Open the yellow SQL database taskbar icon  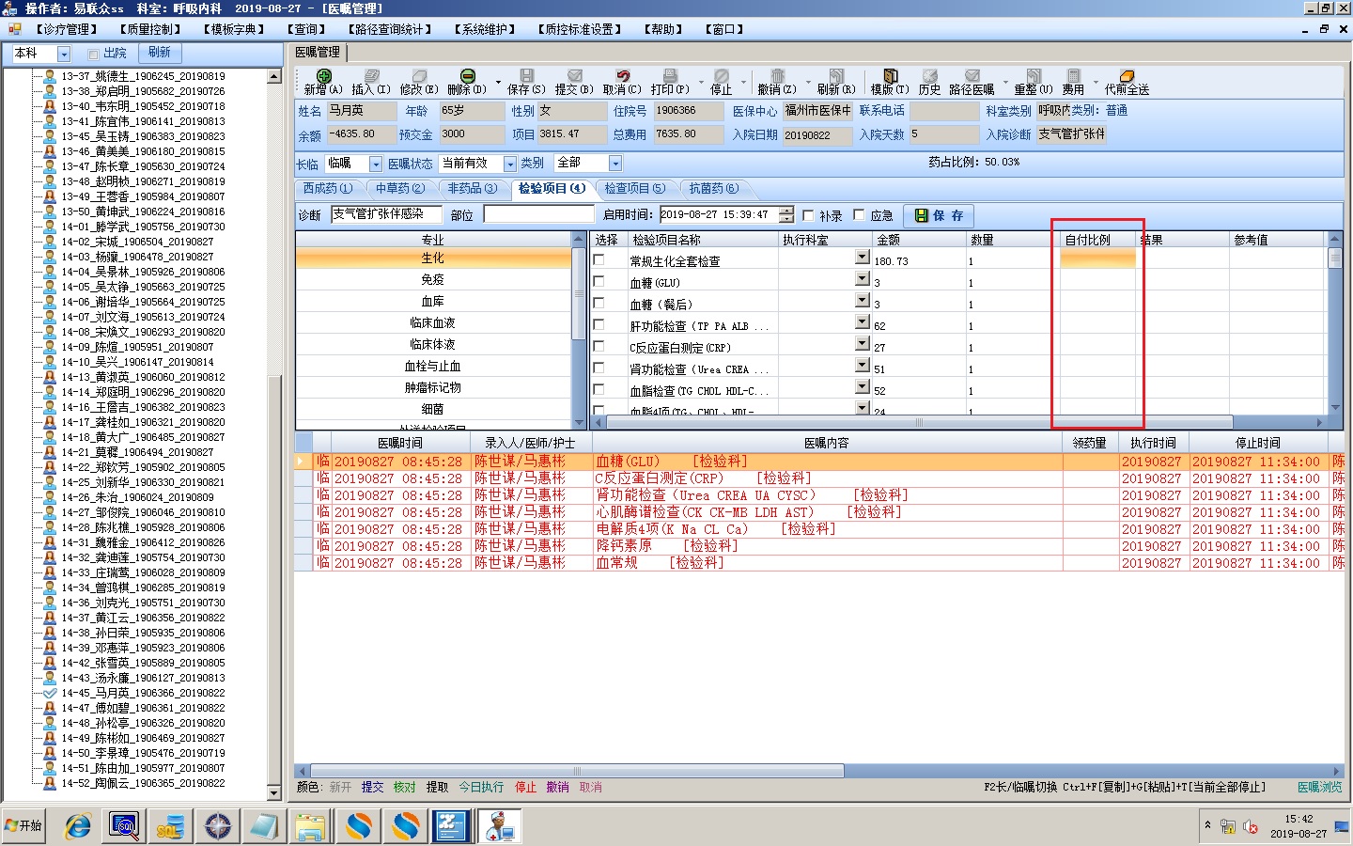pyautogui.click(x=171, y=826)
